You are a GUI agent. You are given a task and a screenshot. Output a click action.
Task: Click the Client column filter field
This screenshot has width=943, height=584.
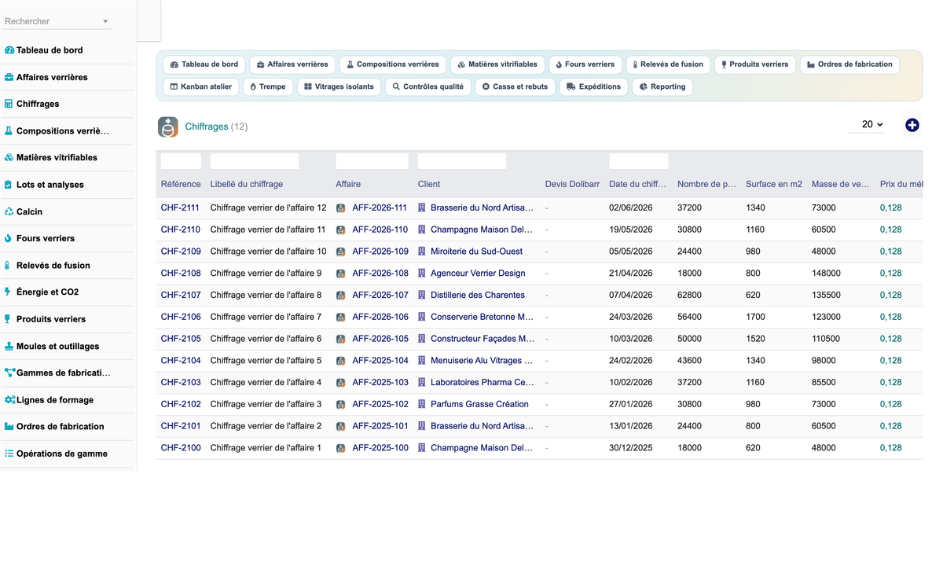tap(462, 161)
